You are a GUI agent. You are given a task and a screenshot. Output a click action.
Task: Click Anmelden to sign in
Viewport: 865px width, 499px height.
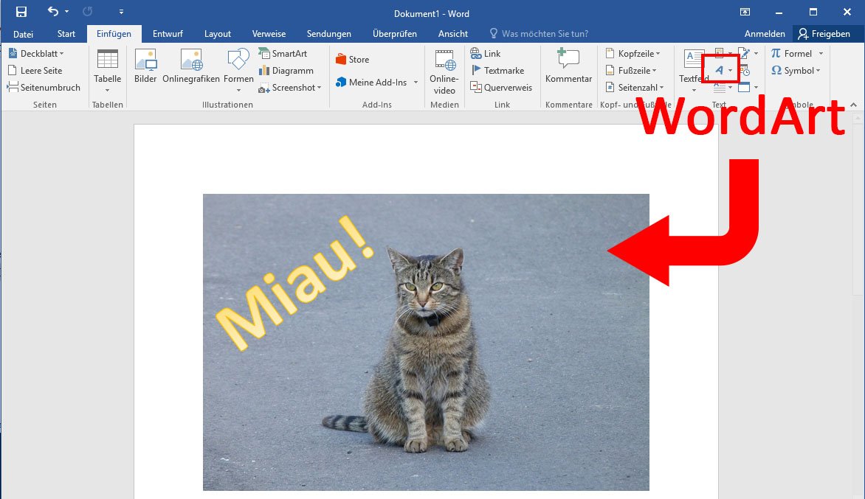click(x=765, y=34)
